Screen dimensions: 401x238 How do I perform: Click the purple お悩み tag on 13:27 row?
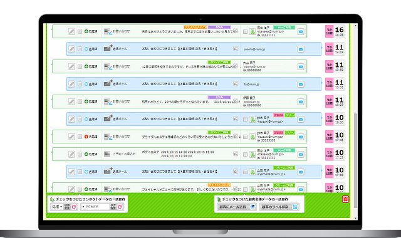(x=219, y=98)
